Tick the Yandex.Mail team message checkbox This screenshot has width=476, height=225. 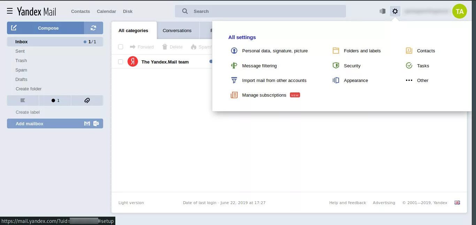coord(121,62)
